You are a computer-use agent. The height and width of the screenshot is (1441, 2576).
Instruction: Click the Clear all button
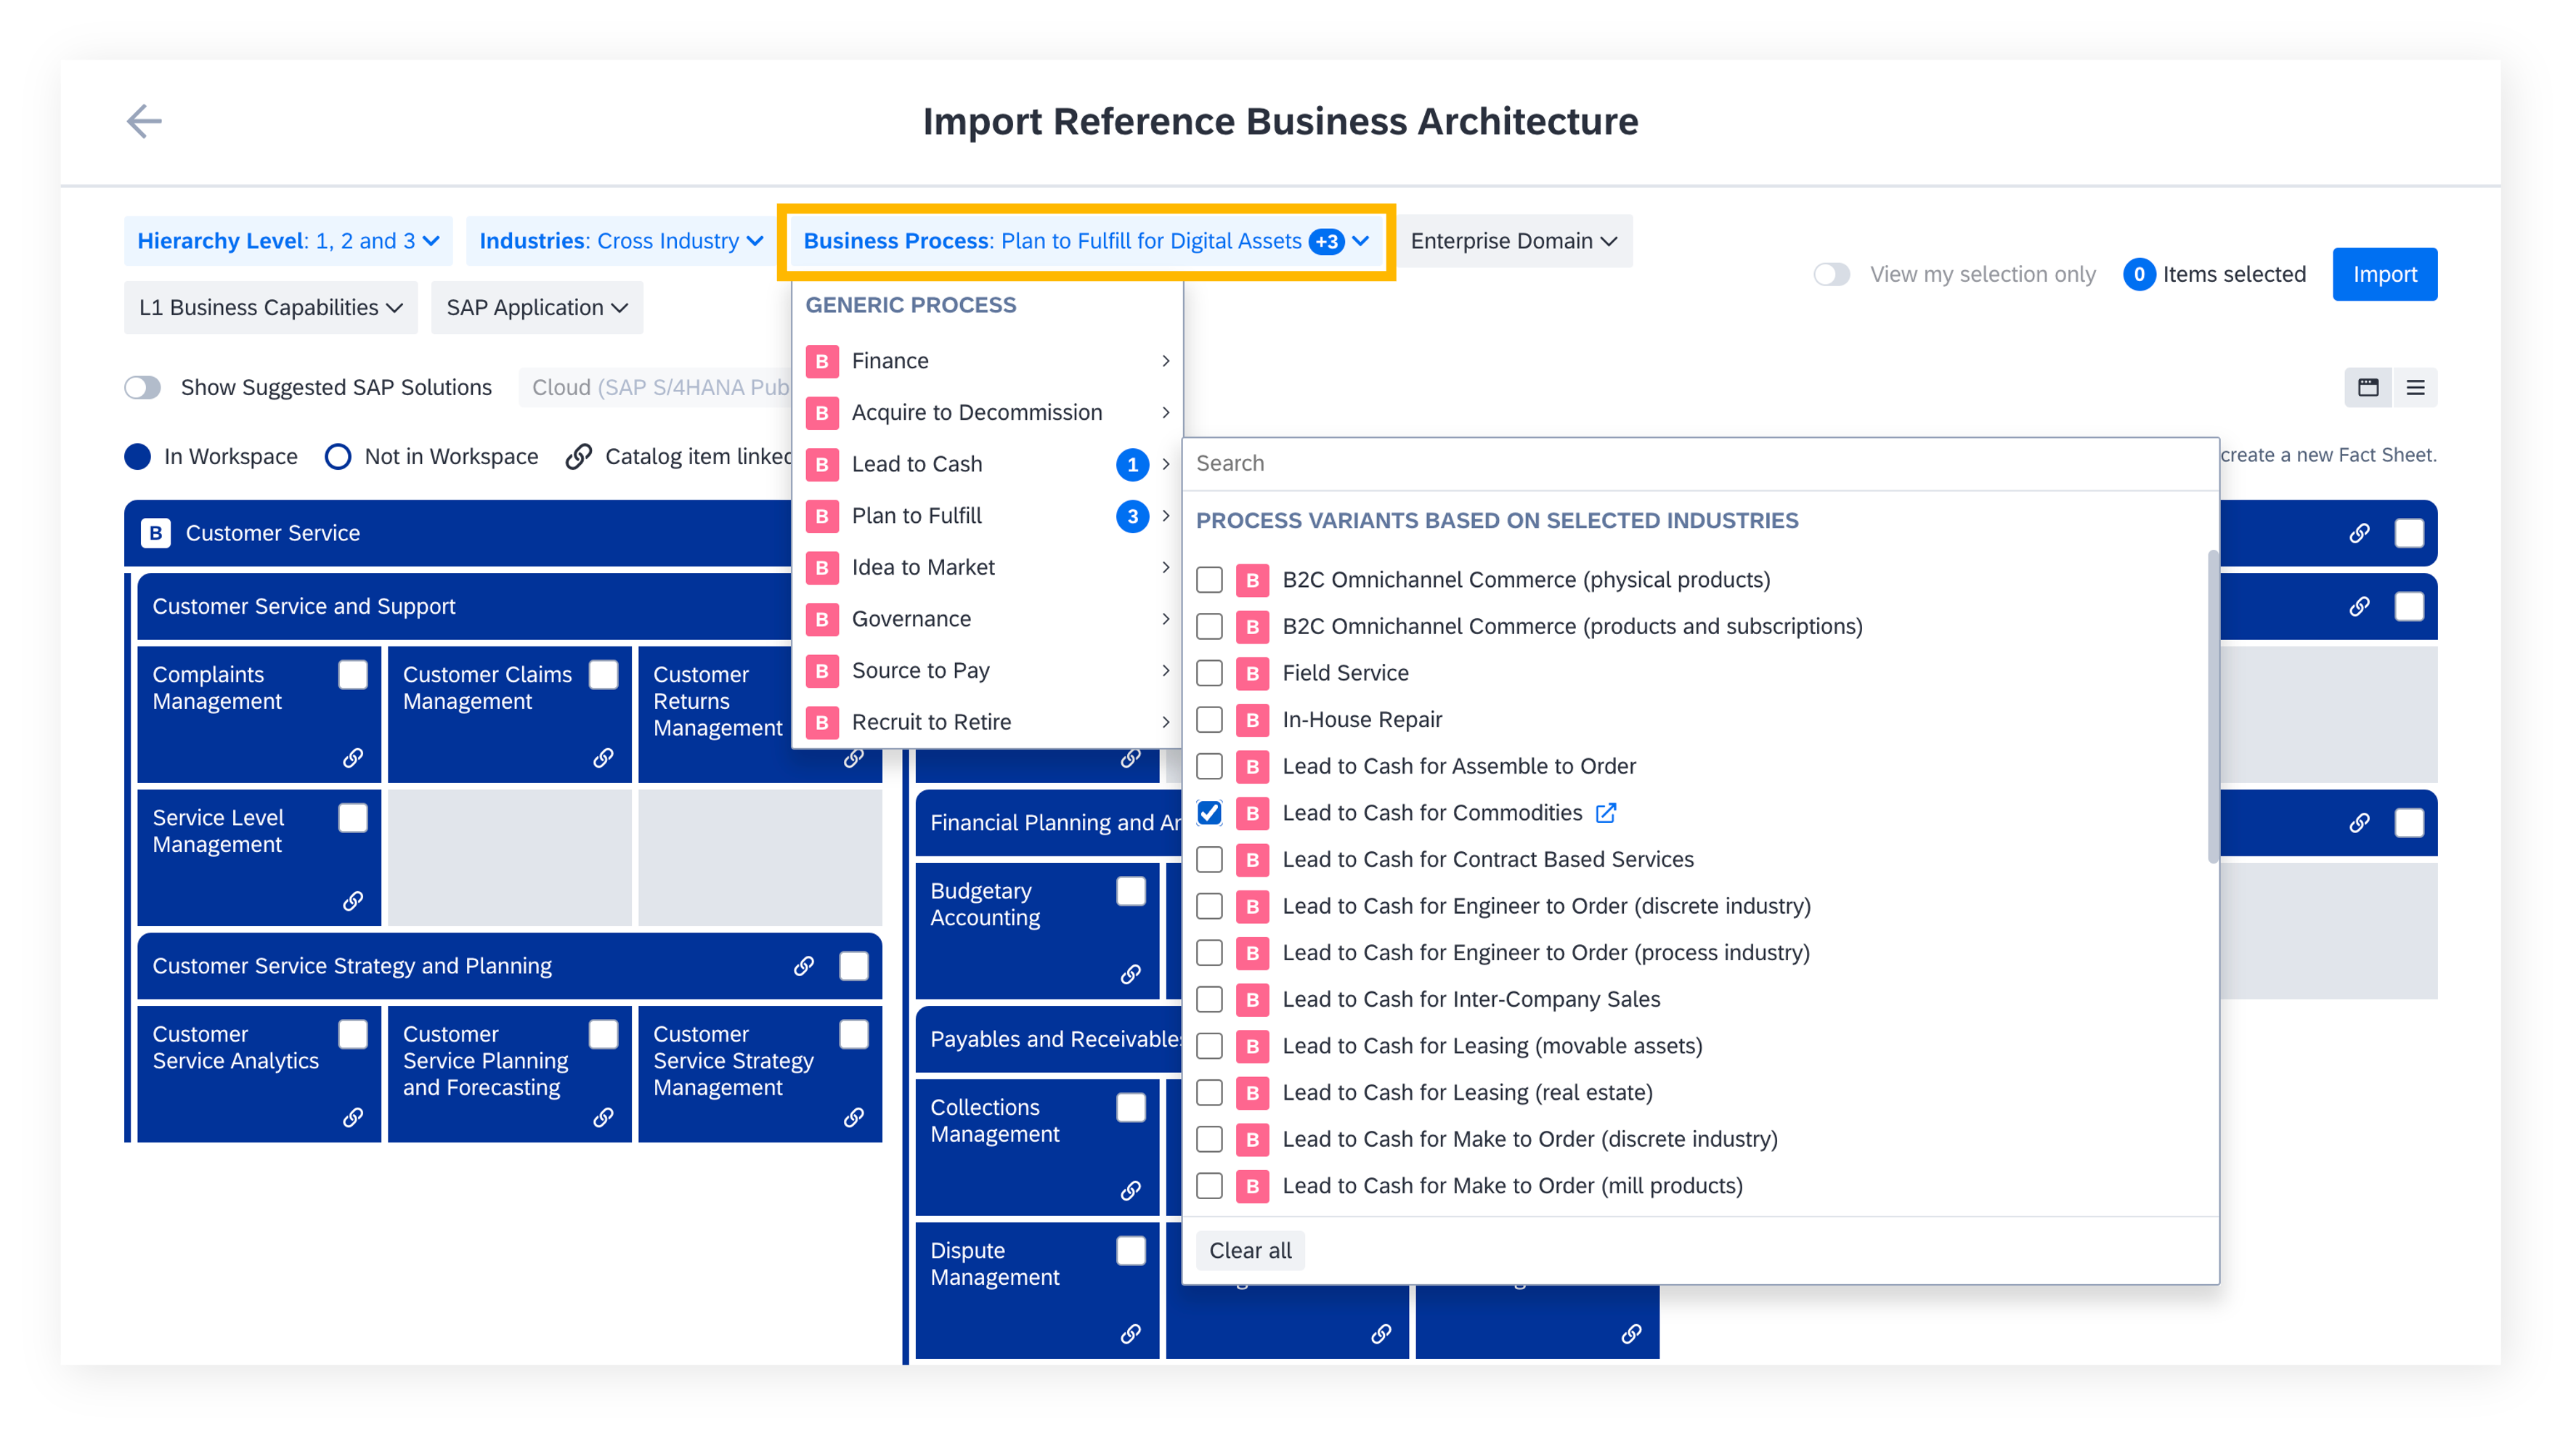[1249, 1251]
